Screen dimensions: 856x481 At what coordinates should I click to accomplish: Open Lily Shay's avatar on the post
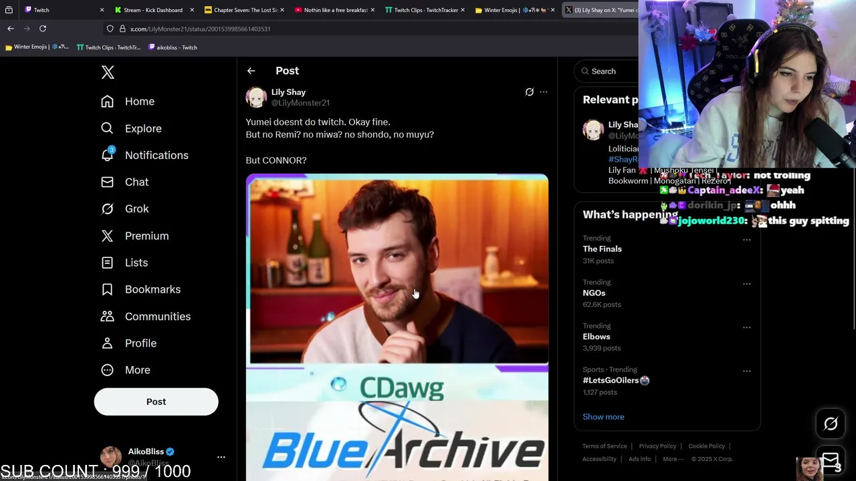tap(256, 98)
